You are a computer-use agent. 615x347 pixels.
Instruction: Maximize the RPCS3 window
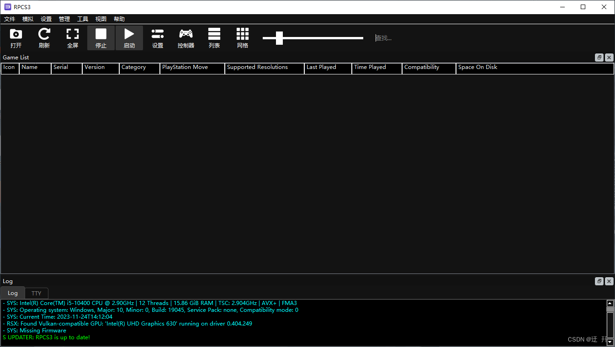583,7
